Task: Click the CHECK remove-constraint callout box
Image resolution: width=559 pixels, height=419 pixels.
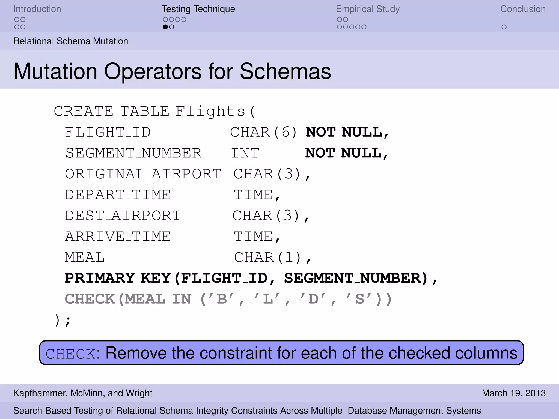Action: 281,353
